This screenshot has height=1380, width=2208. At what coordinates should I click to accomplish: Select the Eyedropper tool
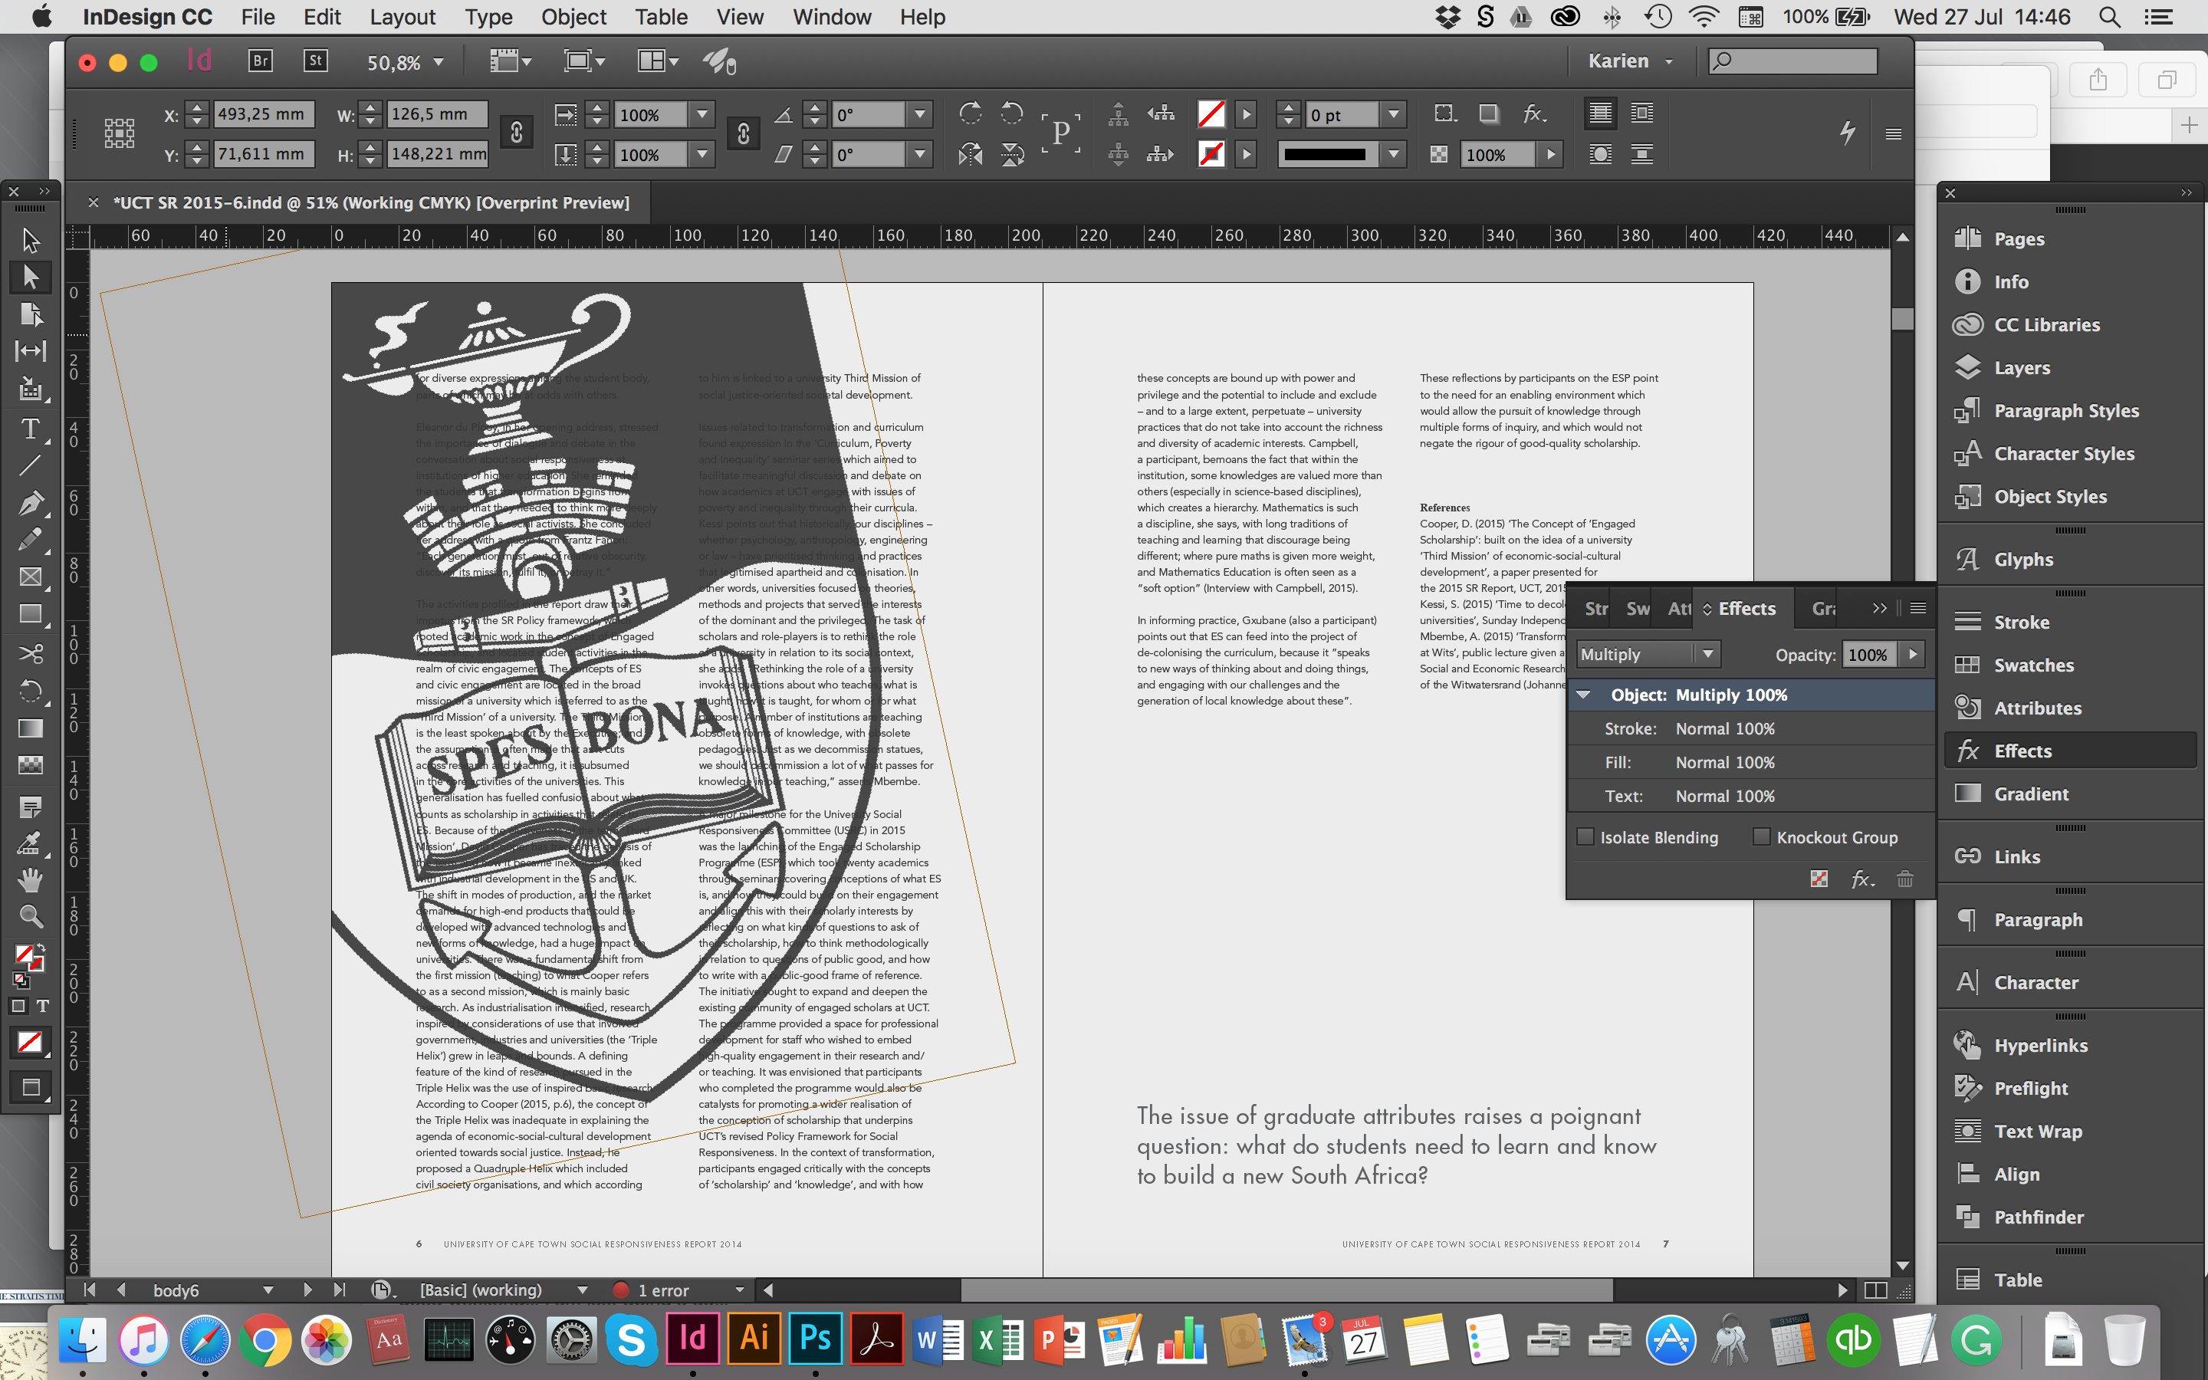tap(30, 843)
